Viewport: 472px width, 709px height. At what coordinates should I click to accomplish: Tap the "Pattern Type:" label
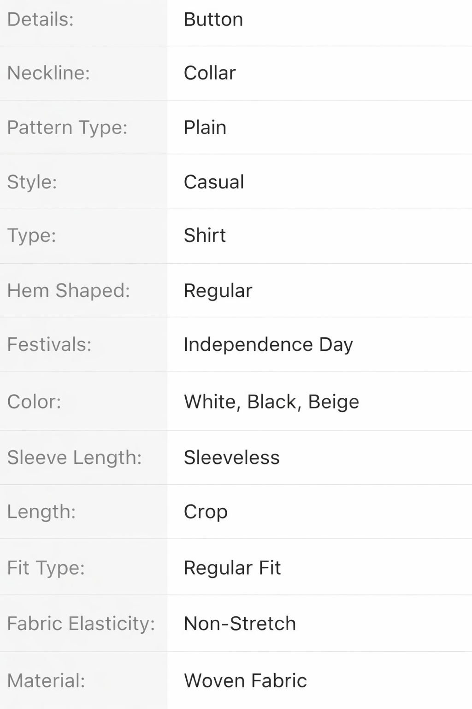click(x=67, y=127)
